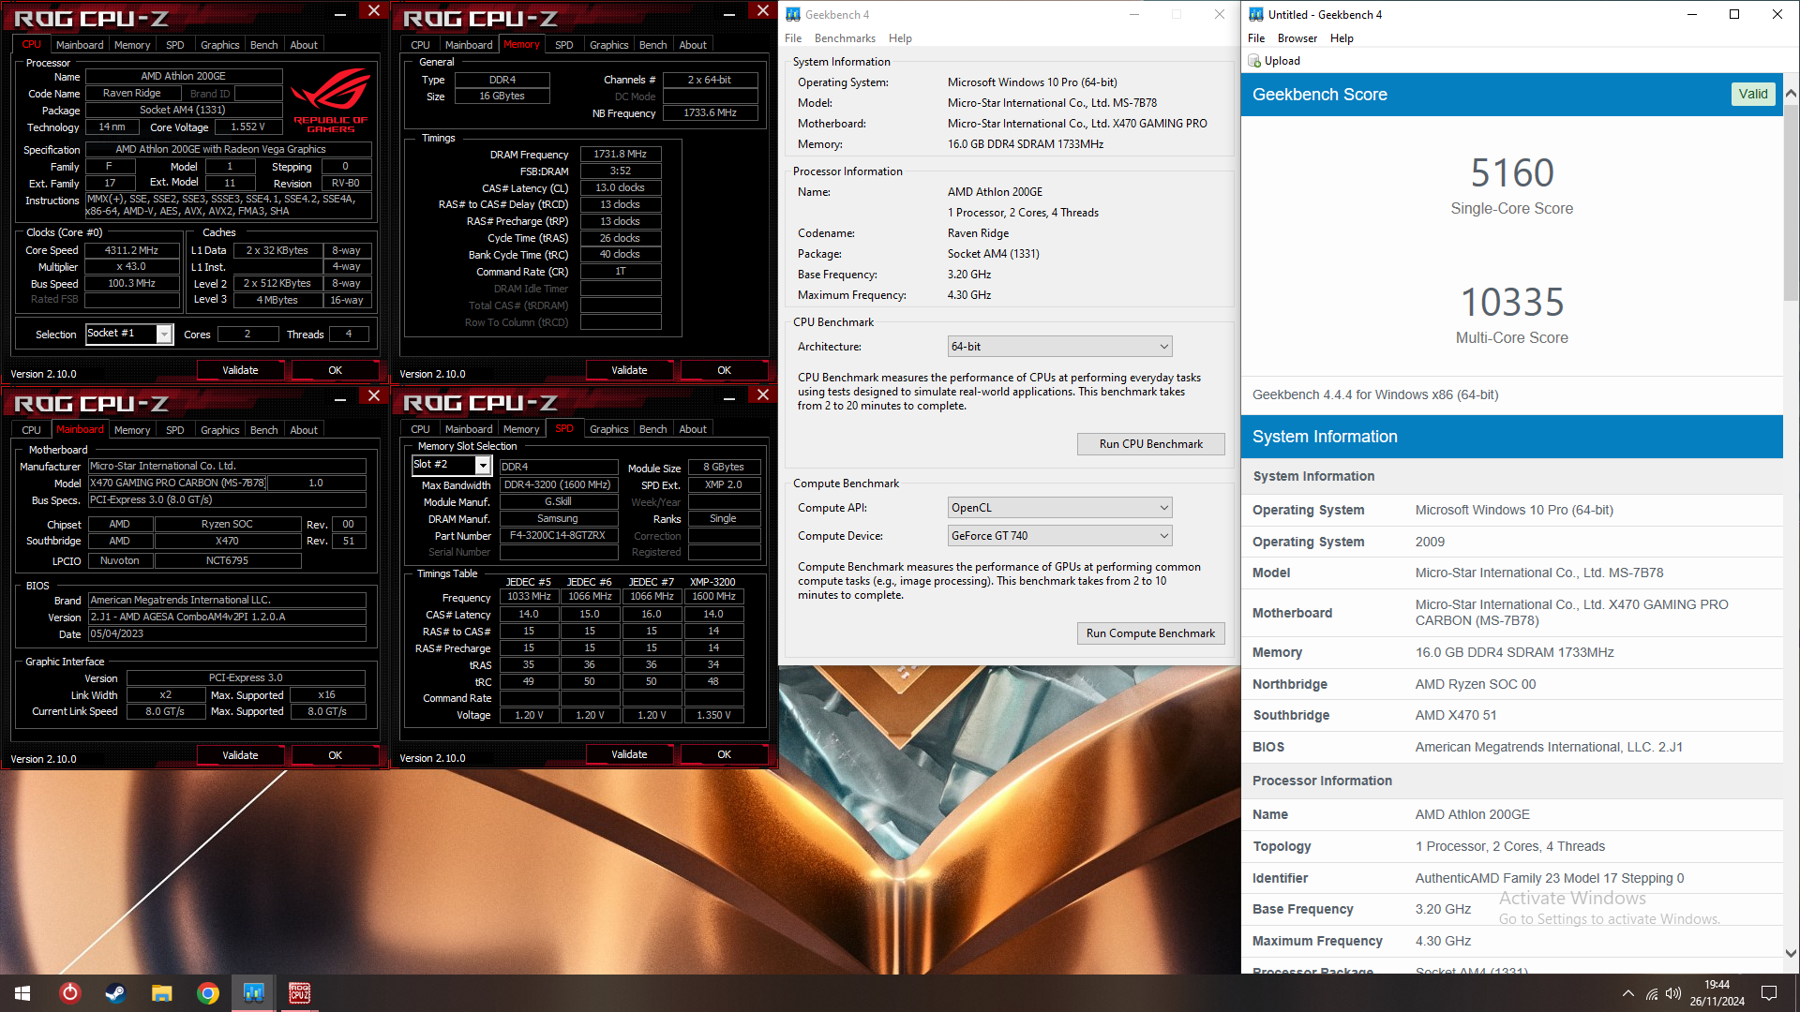Switch to CPU tab in CPU-Z SPD window
1800x1012 pixels.
pyautogui.click(x=420, y=429)
